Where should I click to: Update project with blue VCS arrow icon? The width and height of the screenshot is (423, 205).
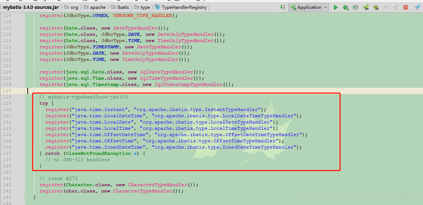tap(417, 7)
